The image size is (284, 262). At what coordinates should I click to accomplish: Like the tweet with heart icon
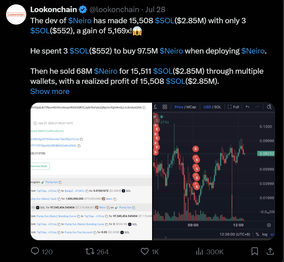click(x=145, y=251)
